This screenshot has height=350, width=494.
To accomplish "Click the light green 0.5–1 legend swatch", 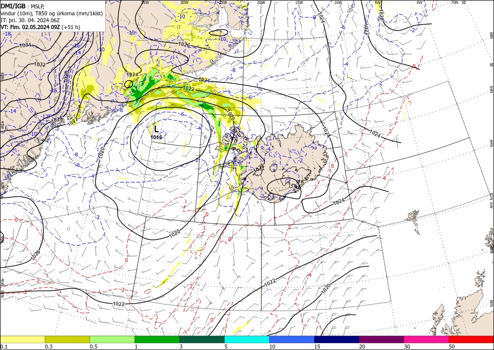I will tap(112, 339).
